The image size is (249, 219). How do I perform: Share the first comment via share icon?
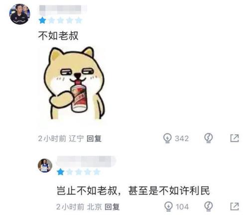pos(235,138)
